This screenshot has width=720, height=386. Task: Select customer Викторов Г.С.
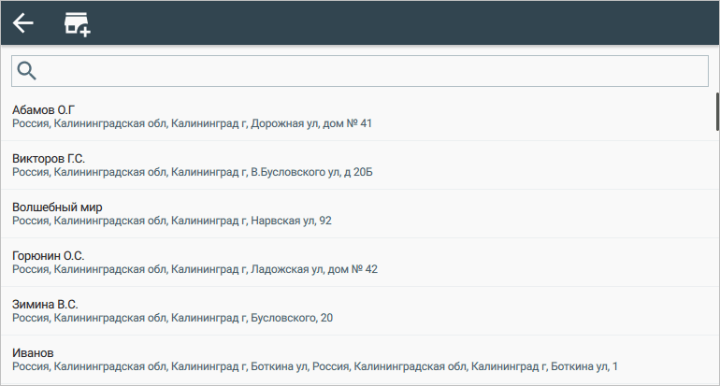(x=49, y=158)
